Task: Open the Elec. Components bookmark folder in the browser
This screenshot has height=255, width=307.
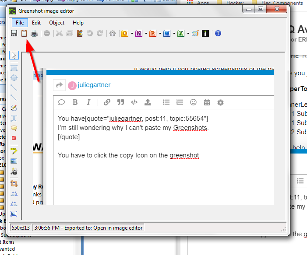Action: pos(277,3)
